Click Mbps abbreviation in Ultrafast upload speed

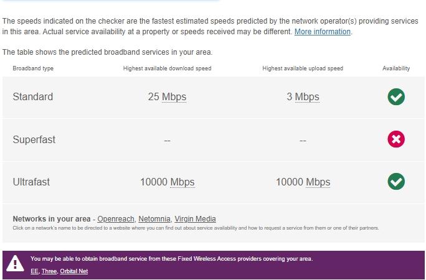[318, 182]
